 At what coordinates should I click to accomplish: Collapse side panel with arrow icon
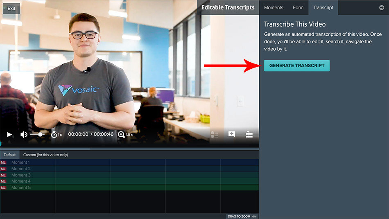click(382, 8)
